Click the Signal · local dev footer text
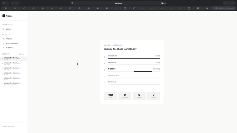237x133 pixels. coord(8,127)
